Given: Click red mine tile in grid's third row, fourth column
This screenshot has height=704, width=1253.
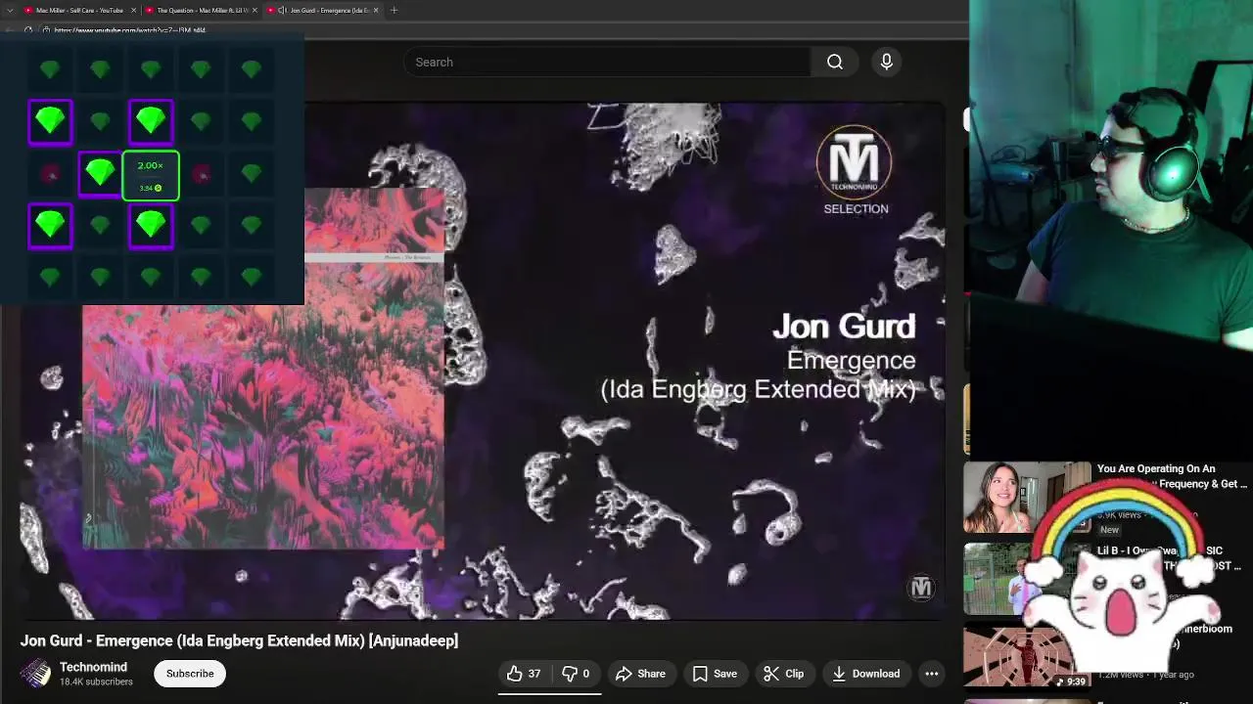Looking at the screenshot, I should point(201,174).
